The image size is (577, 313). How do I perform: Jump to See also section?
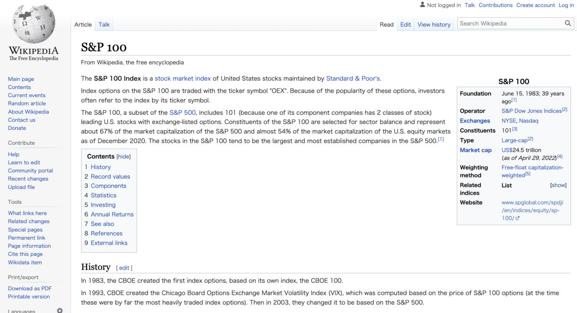pyautogui.click(x=102, y=224)
